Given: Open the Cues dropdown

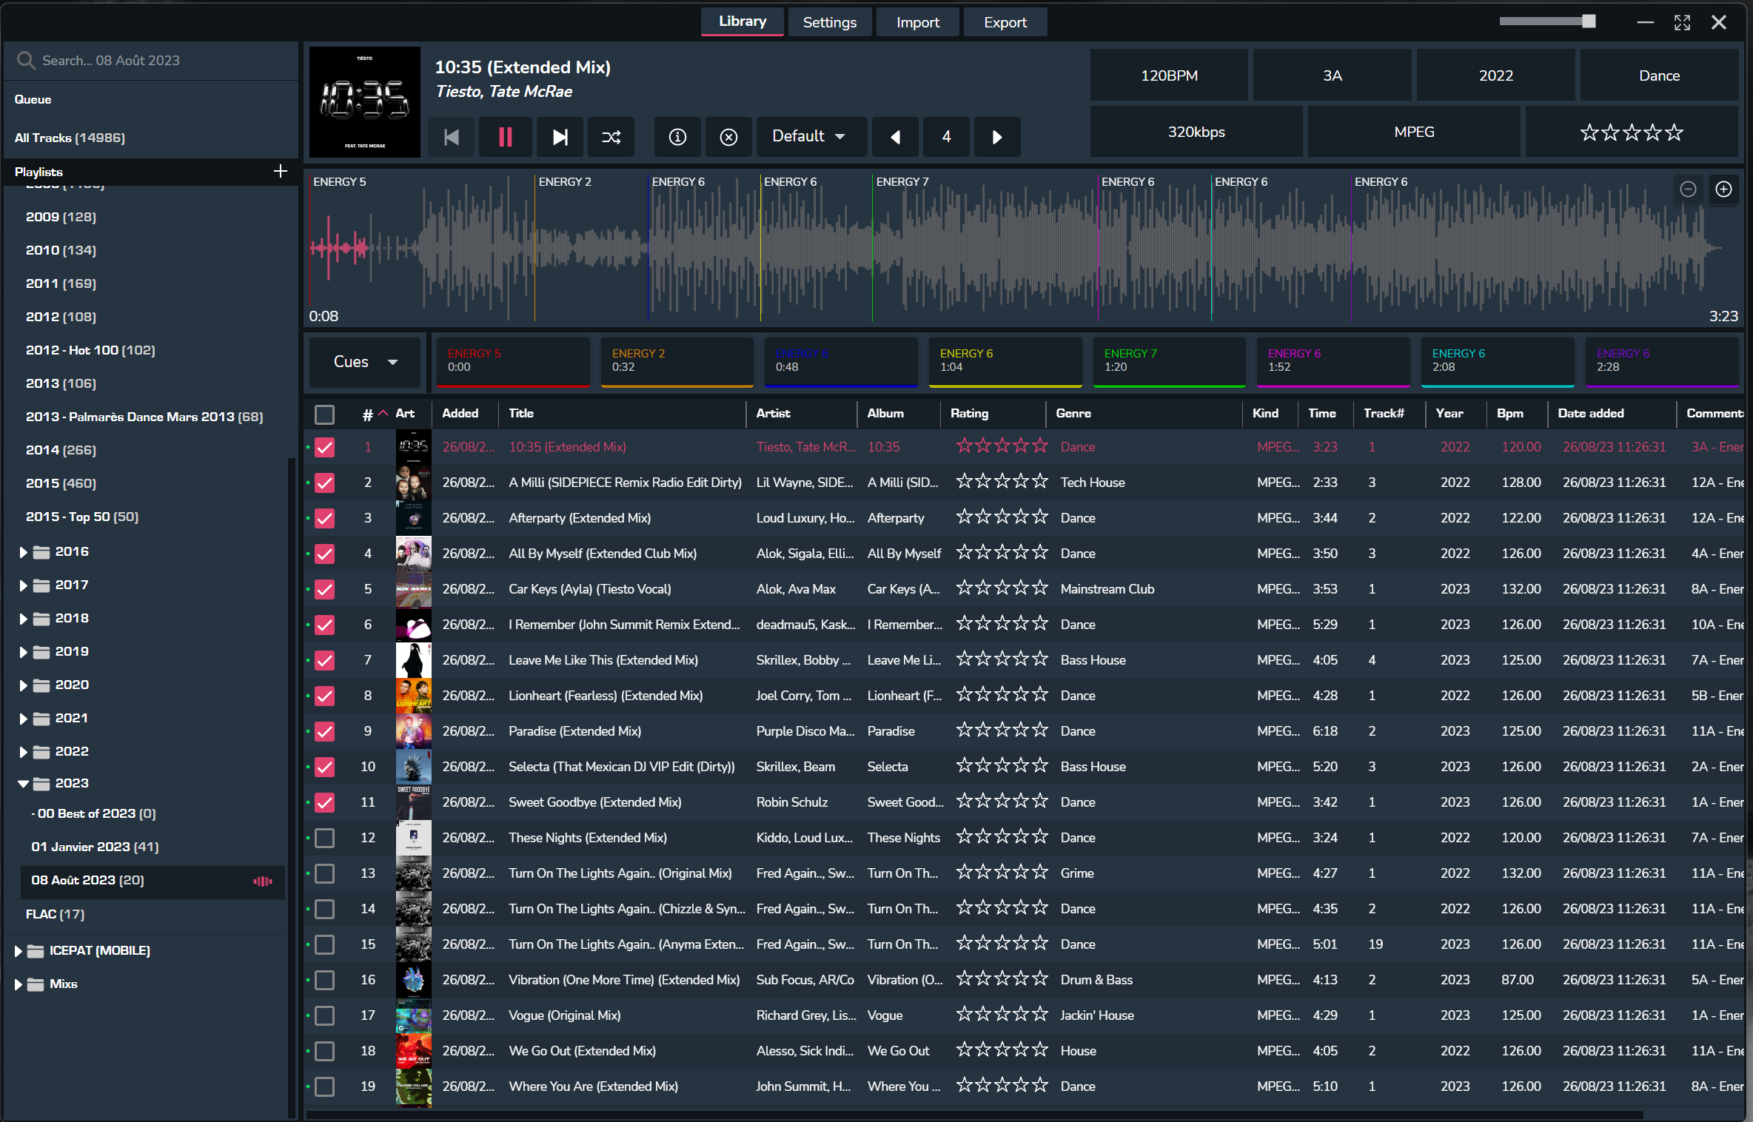Looking at the screenshot, I should (365, 362).
